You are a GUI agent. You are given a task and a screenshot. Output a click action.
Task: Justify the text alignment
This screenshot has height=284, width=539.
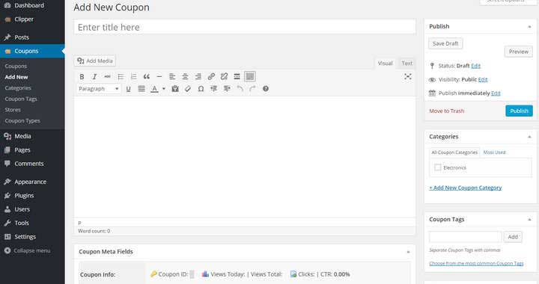coord(141,89)
